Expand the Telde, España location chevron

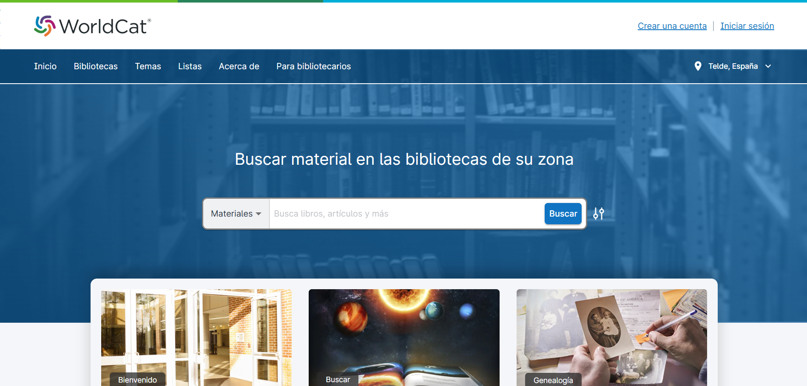tap(768, 66)
